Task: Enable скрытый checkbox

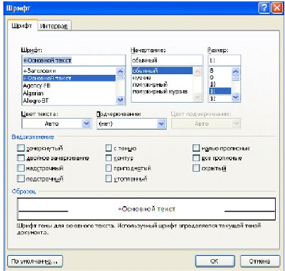Action: pyautogui.click(x=196, y=168)
